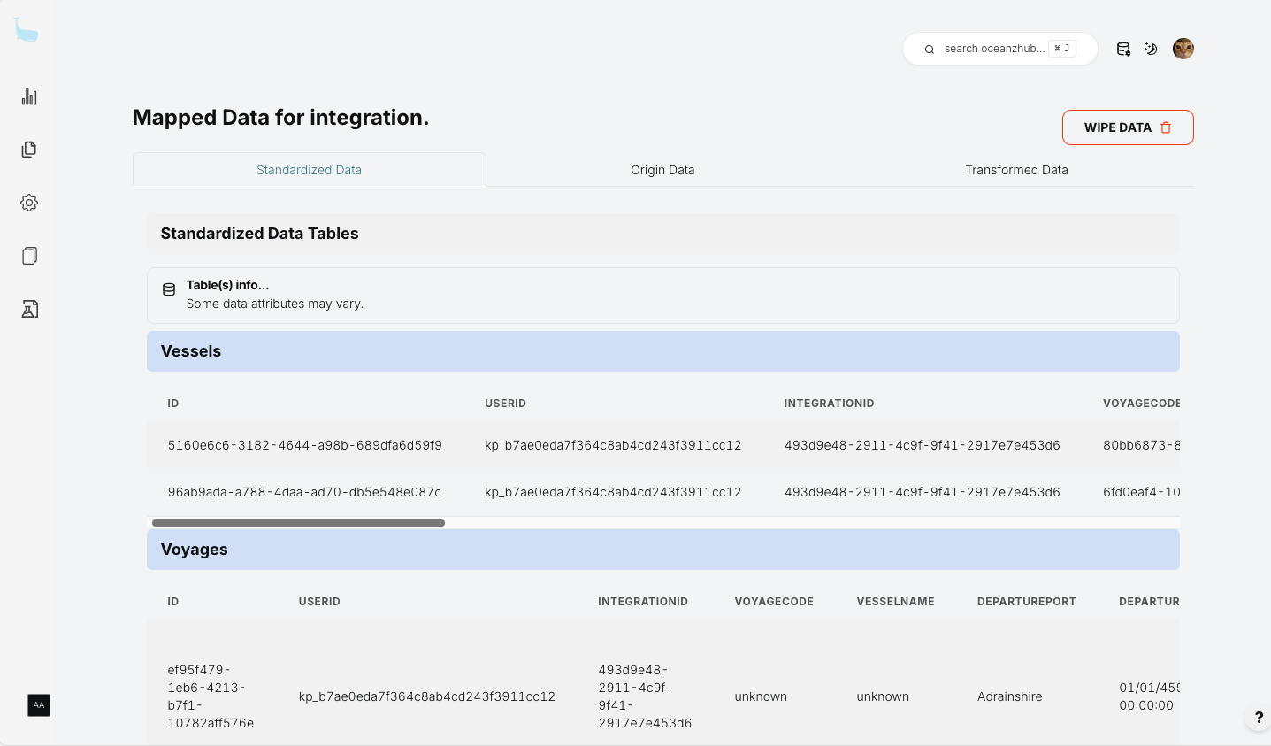Viewport: 1271px width, 746px height.
Task: Click voyage ID ef95f479-1eb6-4213-b7f1-10782aff576e
Action: [211, 696]
